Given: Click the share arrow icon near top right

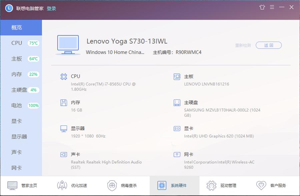Looking at the screenshot, I should [262, 7].
